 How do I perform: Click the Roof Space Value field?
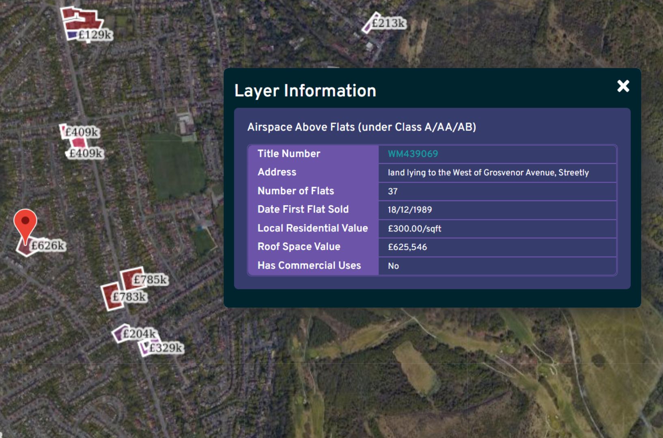coord(407,247)
